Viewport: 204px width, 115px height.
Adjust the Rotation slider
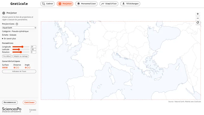(21, 52)
